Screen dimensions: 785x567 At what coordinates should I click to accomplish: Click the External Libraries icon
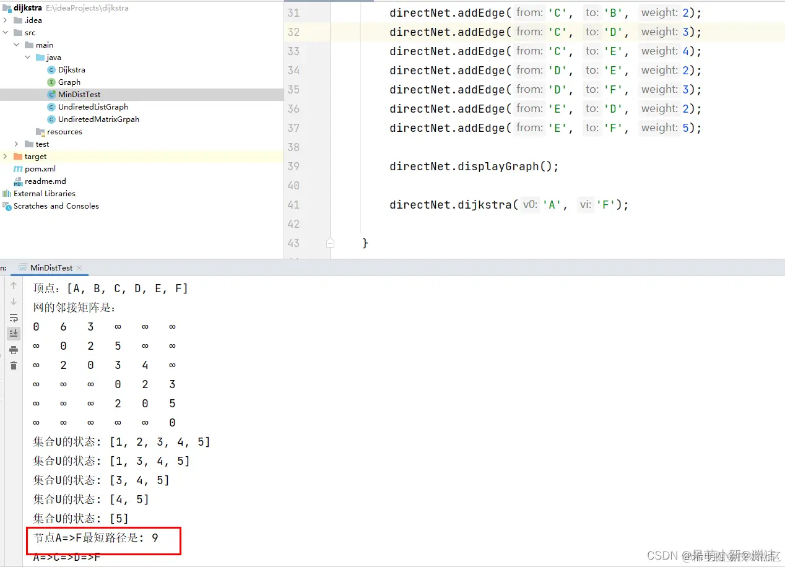pyautogui.click(x=7, y=194)
